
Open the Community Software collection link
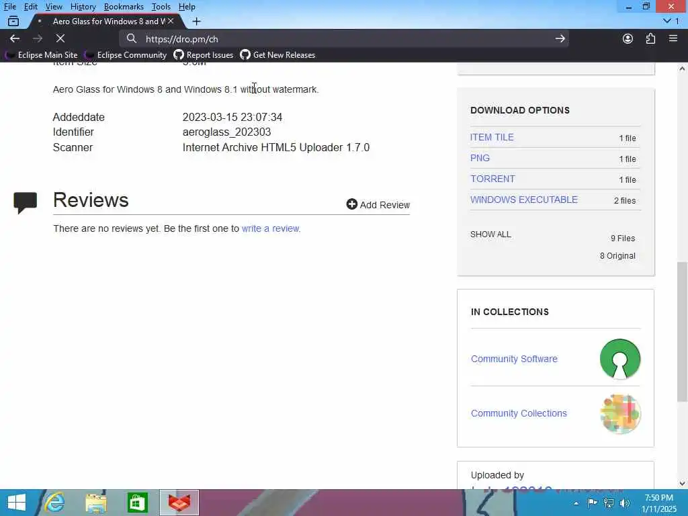point(514,359)
